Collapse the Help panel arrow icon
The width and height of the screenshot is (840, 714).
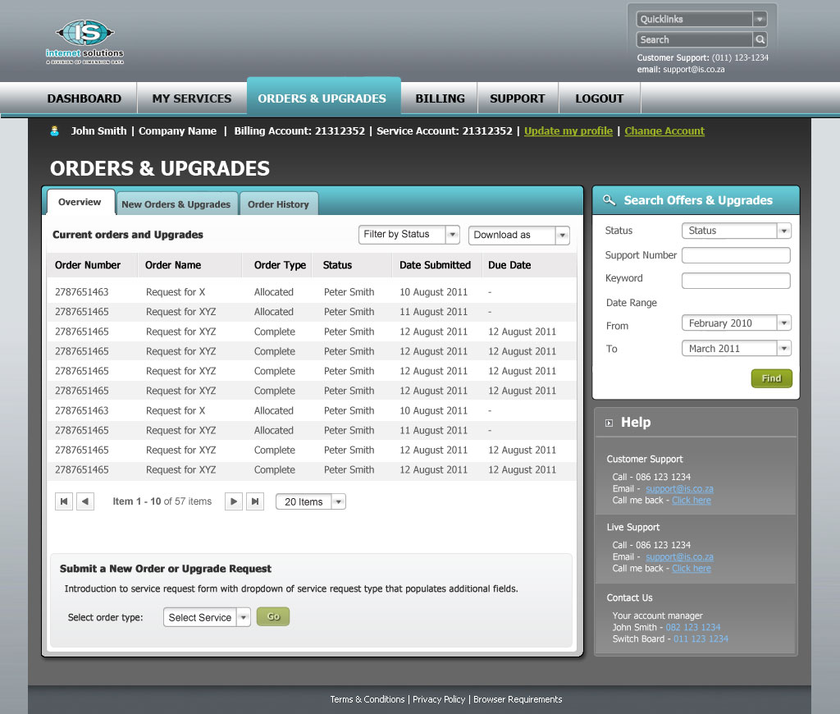coord(609,423)
